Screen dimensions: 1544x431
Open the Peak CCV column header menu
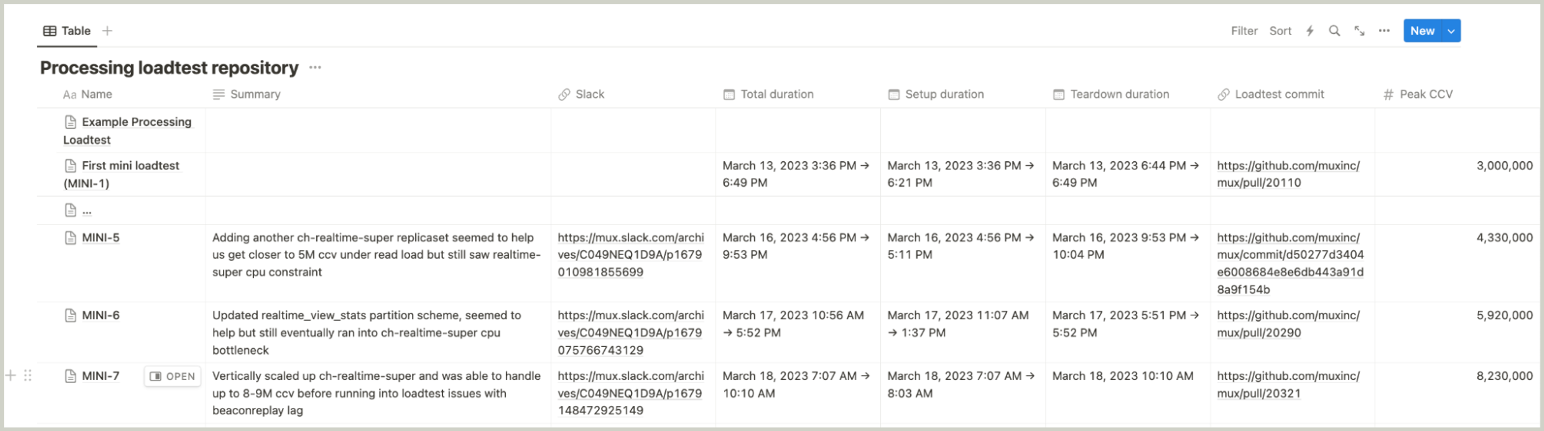point(1425,95)
